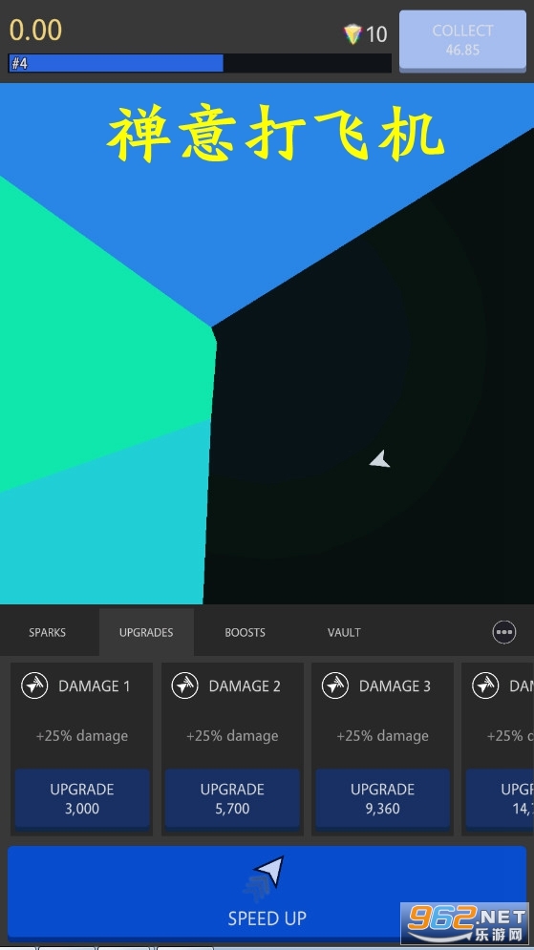Screen dimensions: 534x950
Task: Switch to the SPARKS tab
Action: 47,632
